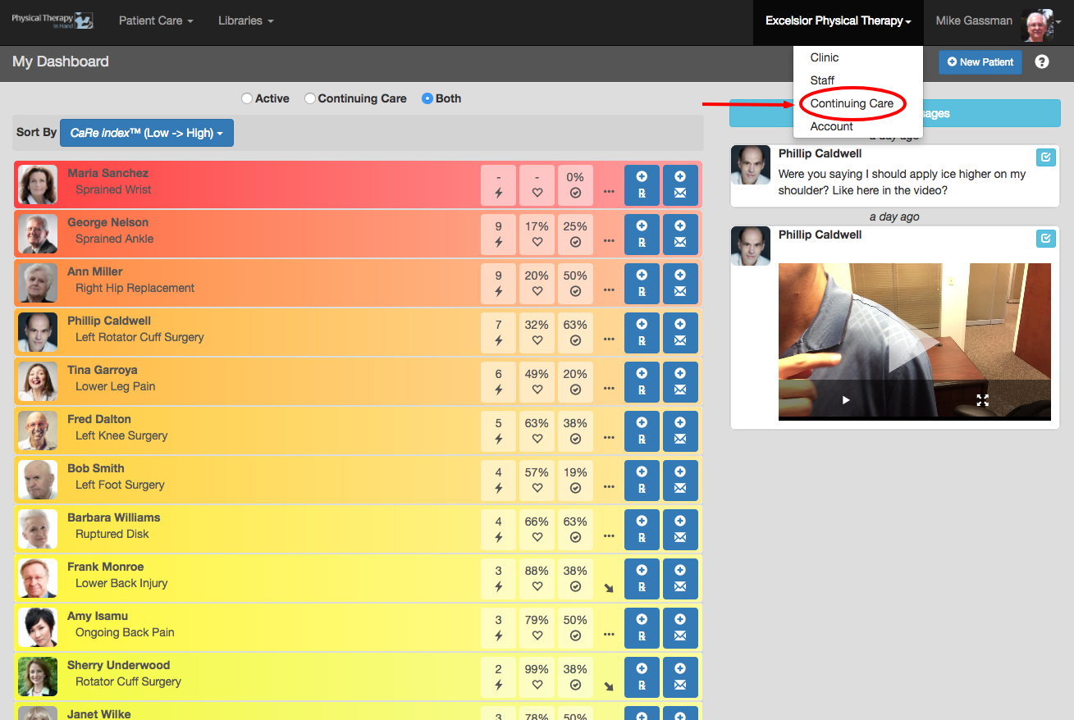Expand the video to fullscreen
This screenshot has width=1074, height=720.
982,400
